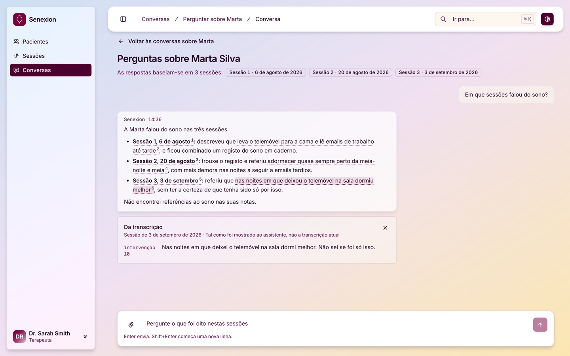Go to Perguntar sobre Marta breadcrumb

(212, 19)
